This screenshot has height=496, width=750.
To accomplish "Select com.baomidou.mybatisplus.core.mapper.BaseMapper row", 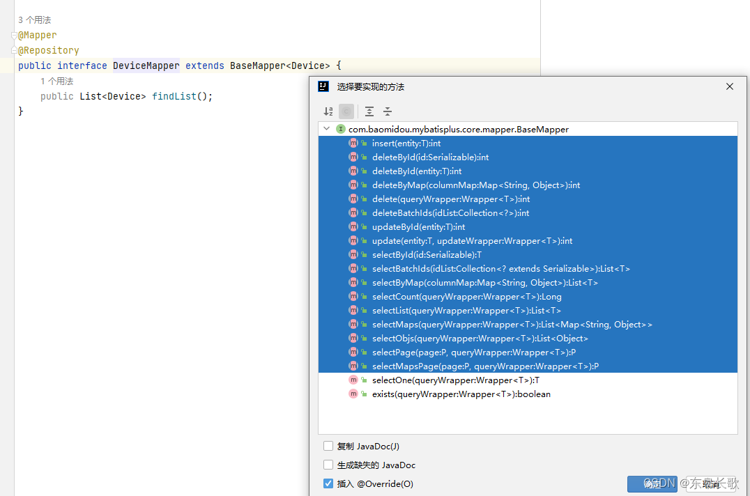I will click(x=528, y=129).
